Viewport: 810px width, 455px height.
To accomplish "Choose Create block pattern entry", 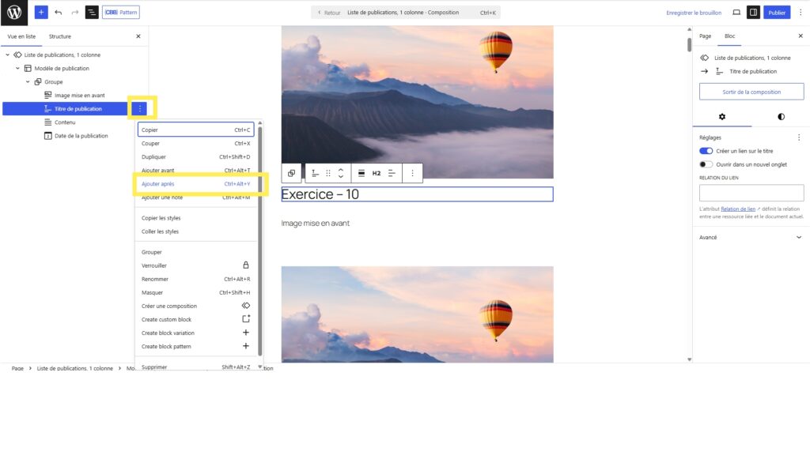I will (196, 346).
